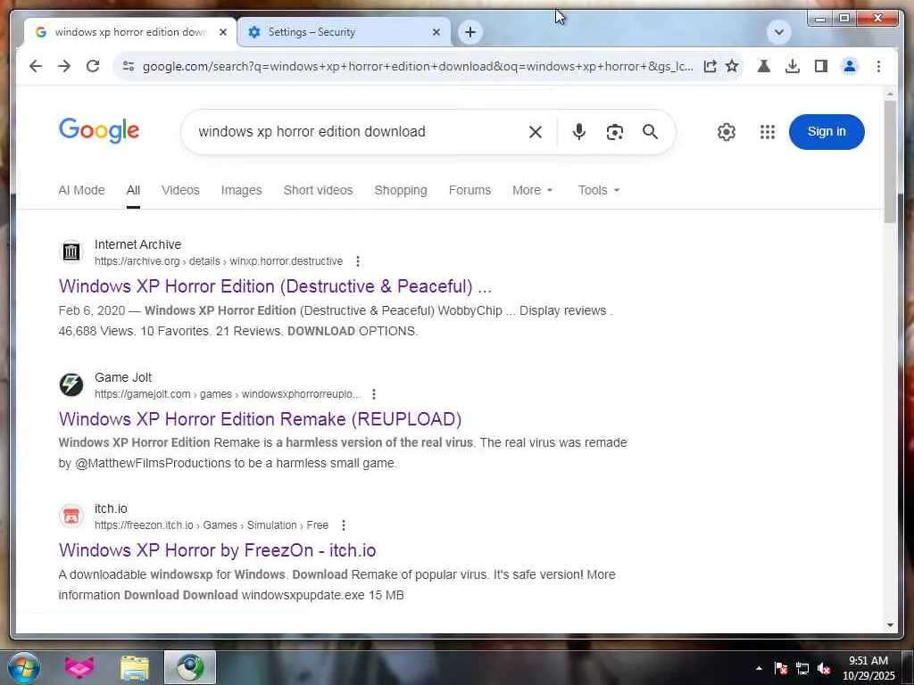The height and width of the screenshot is (685, 914).
Task: Reload the current page
Action: (93, 66)
